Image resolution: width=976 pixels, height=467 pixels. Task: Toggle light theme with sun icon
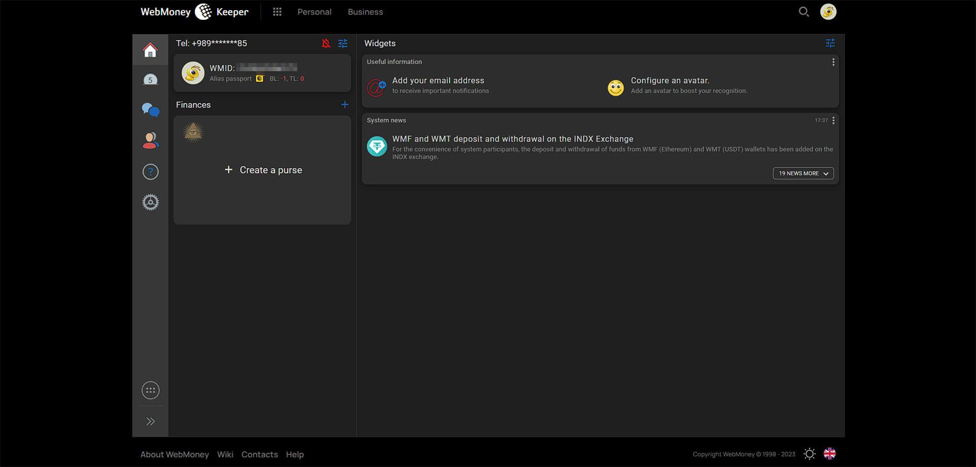pos(810,454)
